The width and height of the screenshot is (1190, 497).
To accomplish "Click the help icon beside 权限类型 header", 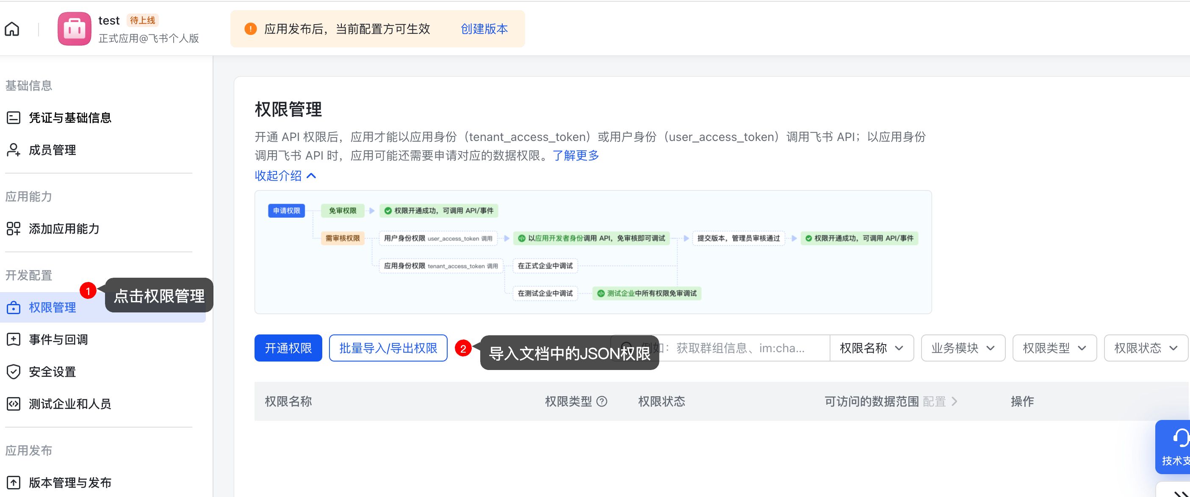I will click(602, 401).
